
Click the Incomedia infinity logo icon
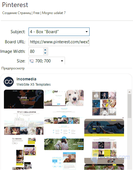coord(9,82)
